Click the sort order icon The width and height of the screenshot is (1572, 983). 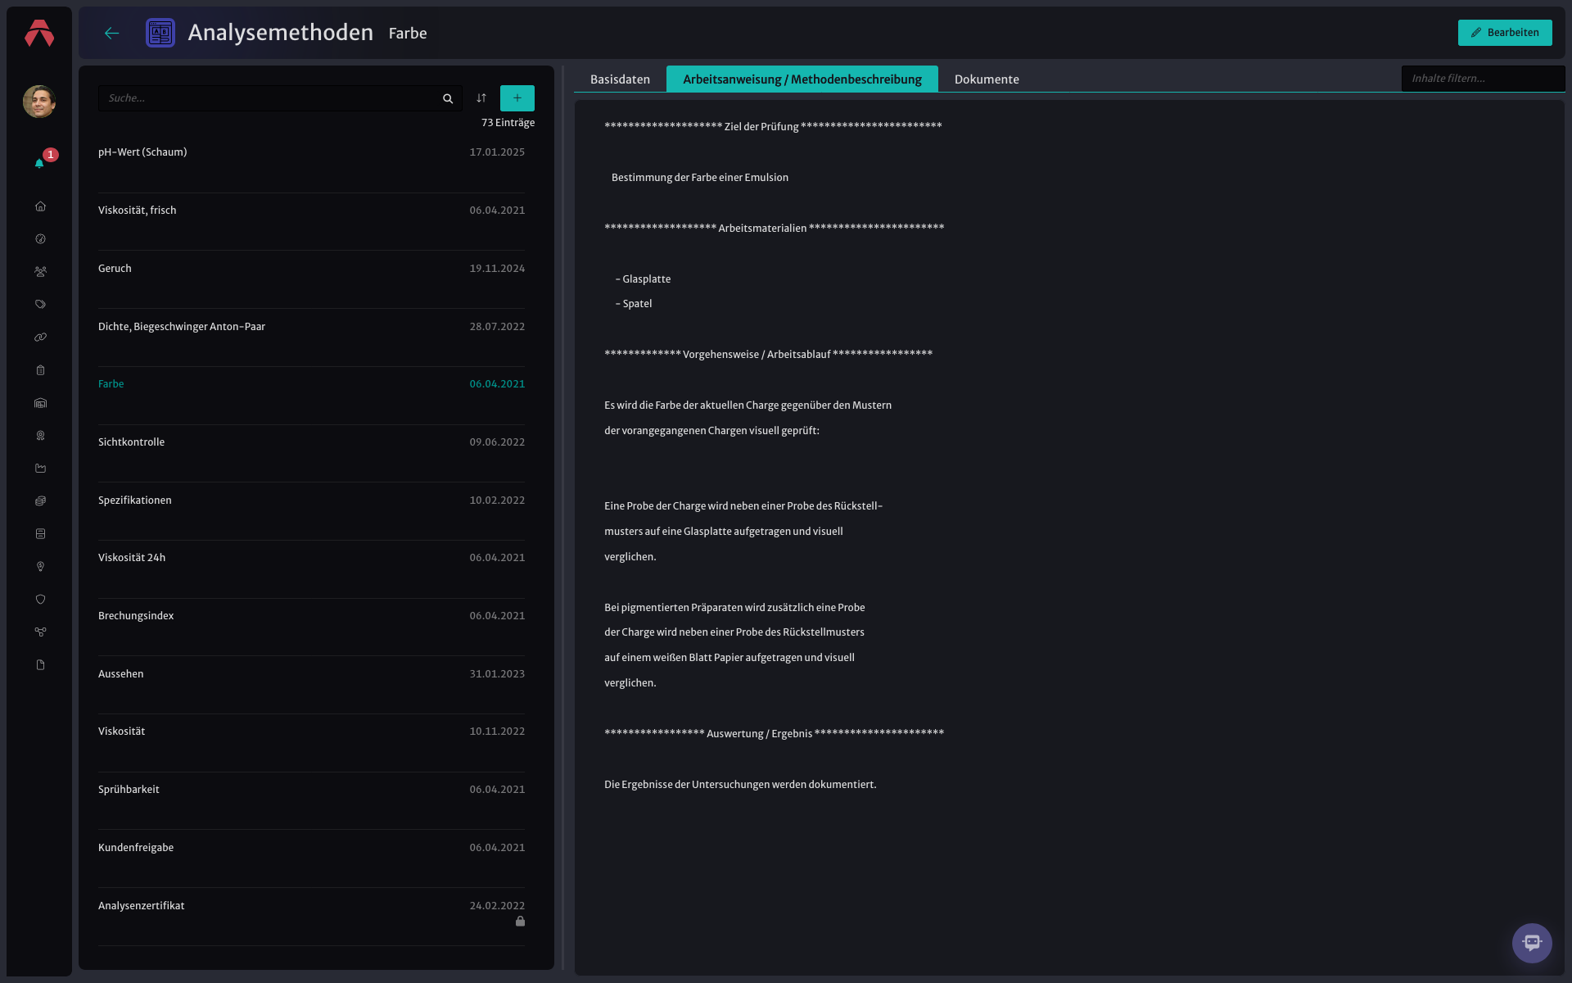click(x=481, y=98)
